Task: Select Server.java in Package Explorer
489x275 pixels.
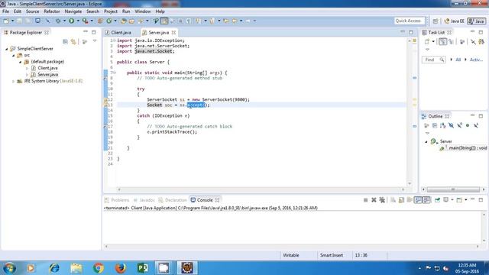Action: click(47, 75)
